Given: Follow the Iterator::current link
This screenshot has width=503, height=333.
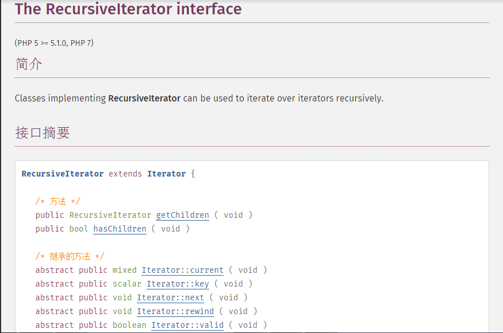Looking at the screenshot, I should [x=182, y=270].
